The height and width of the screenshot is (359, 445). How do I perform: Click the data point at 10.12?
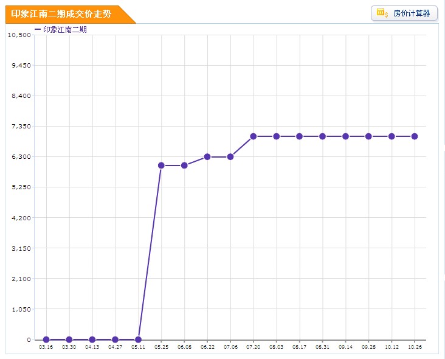pos(392,136)
